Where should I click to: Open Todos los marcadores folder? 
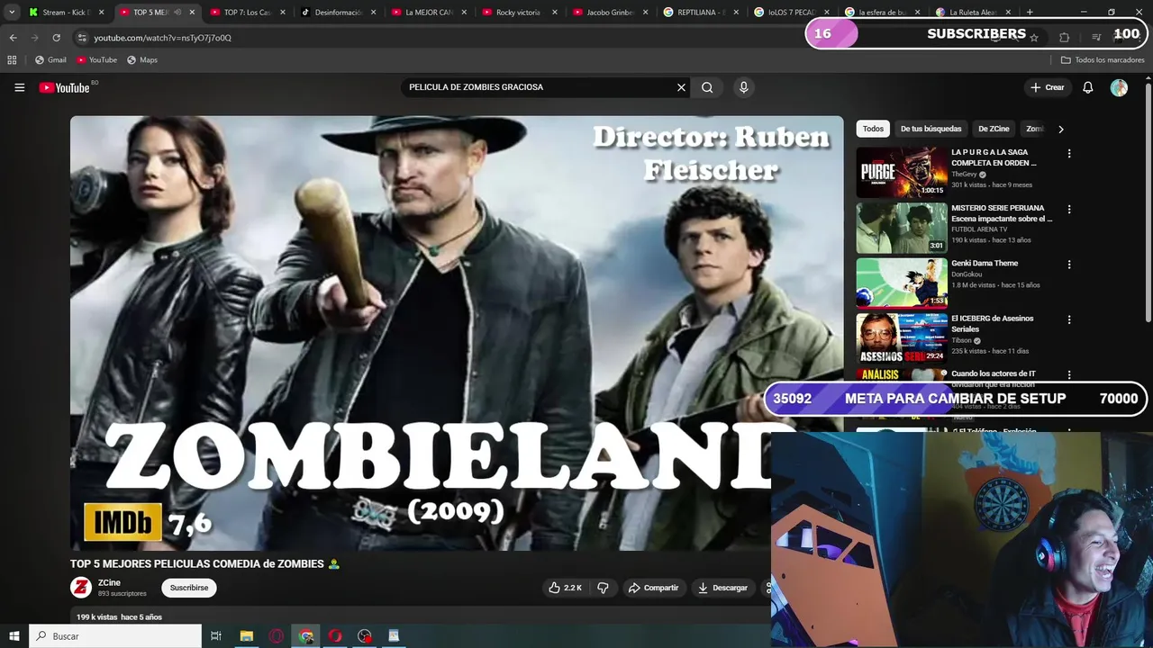click(1103, 60)
